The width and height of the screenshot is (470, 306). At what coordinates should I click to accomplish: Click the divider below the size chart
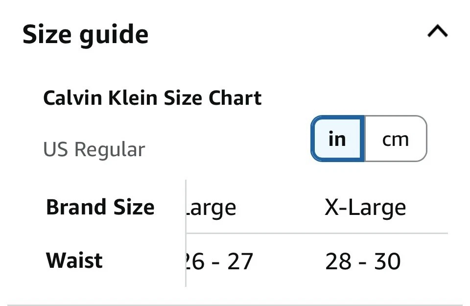coord(235,302)
